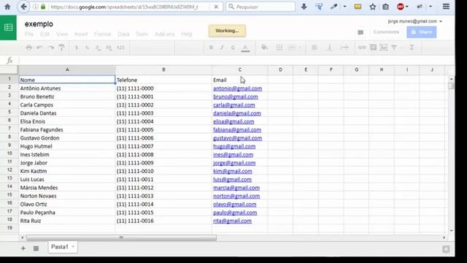Open the Edit menu
The width and height of the screenshot is (467, 263).
tap(45, 34)
